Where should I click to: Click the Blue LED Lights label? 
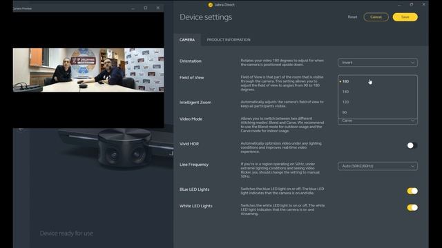pos(195,189)
